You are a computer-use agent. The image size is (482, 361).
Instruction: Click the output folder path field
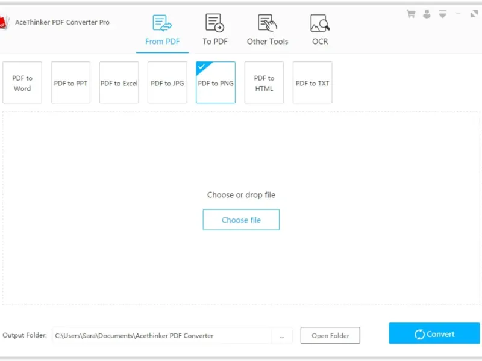162,336
